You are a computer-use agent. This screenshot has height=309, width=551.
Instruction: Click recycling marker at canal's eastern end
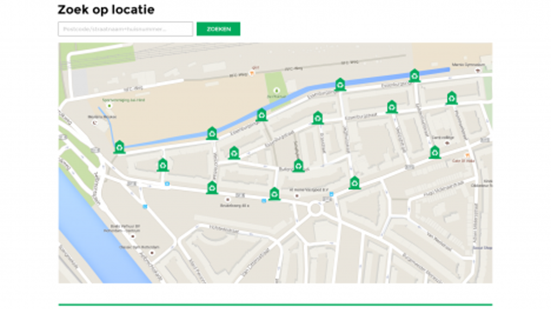[414, 75]
